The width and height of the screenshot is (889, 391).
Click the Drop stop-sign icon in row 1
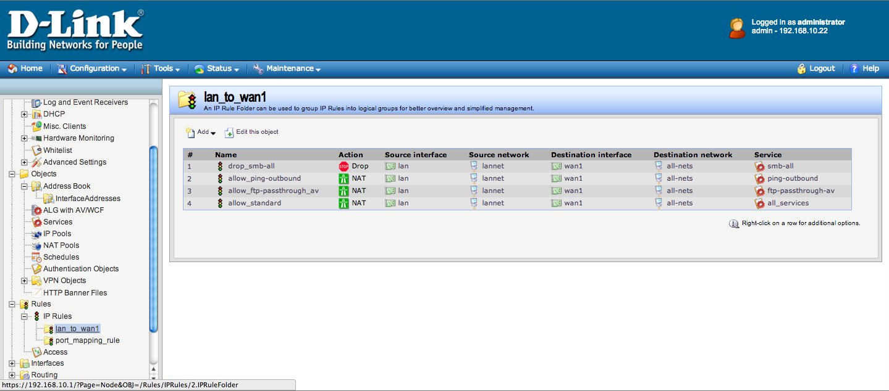pyautogui.click(x=343, y=167)
